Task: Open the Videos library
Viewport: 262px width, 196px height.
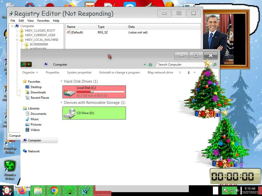Action: [35, 130]
